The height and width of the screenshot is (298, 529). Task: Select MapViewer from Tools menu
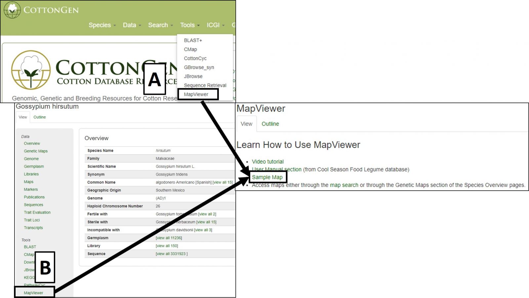pyautogui.click(x=196, y=94)
